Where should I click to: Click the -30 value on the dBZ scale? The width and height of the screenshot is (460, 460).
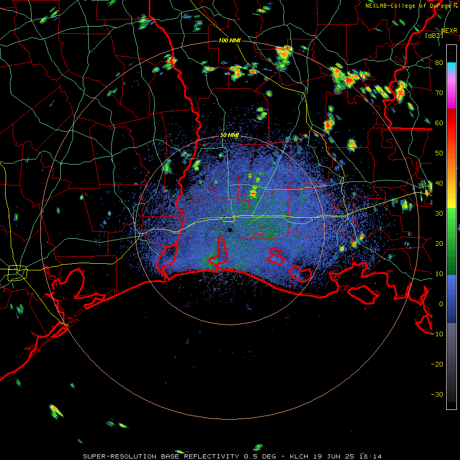tap(437, 394)
